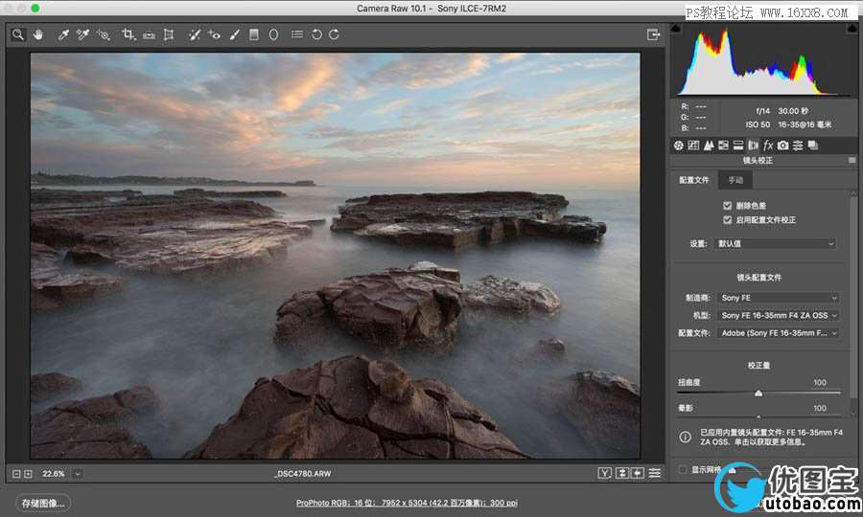Select the Spot Removal brush tool
The width and height of the screenshot is (863, 517).
(194, 34)
